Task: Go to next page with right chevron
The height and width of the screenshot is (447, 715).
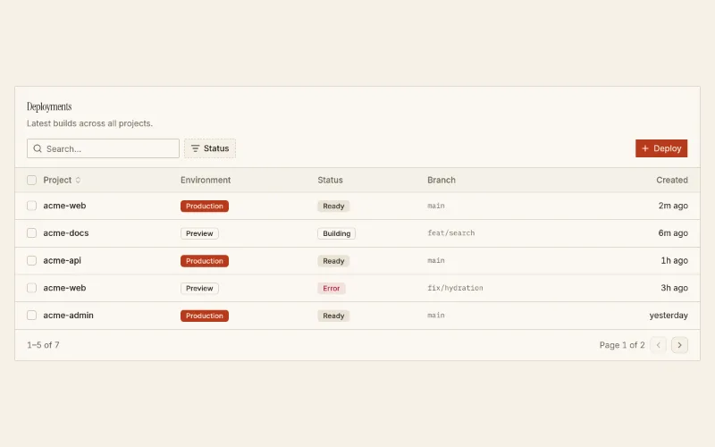Action: pos(679,345)
